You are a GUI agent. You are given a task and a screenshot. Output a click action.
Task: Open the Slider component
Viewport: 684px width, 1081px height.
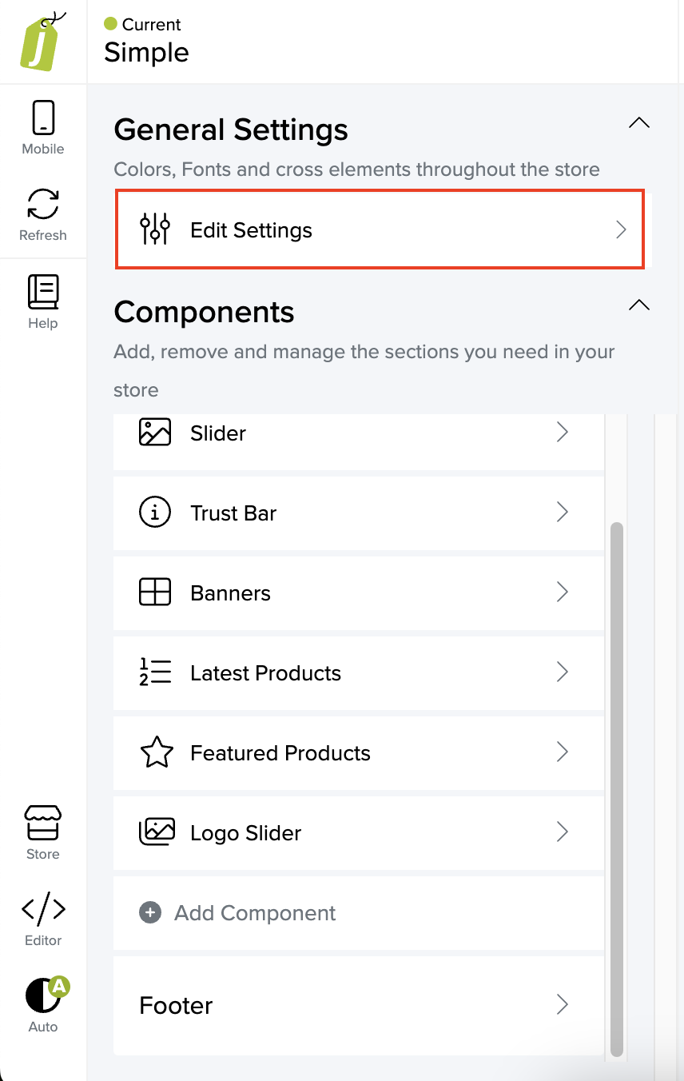pyautogui.click(x=358, y=433)
